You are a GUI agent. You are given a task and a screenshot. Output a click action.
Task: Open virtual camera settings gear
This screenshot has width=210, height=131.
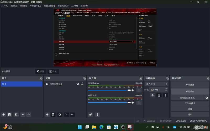pos(207,98)
